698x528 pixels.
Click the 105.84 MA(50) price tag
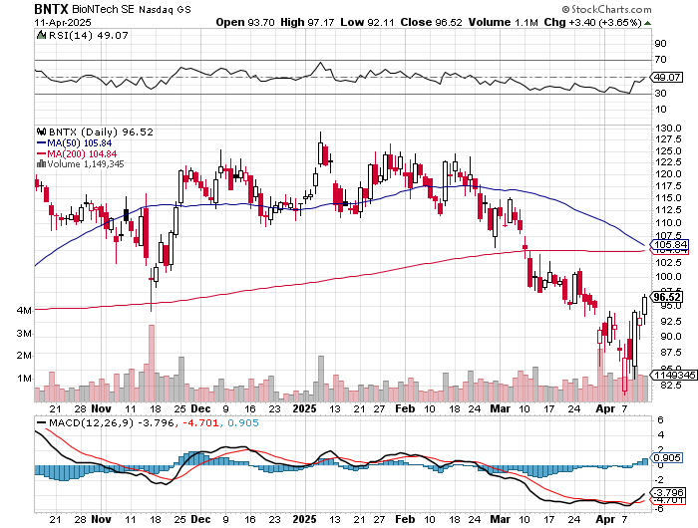pyautogui.click(x=671, y=245)
